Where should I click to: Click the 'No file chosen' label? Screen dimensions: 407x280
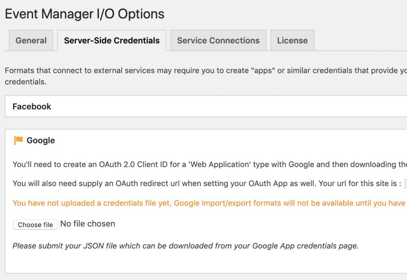click(x=88, y=224)
